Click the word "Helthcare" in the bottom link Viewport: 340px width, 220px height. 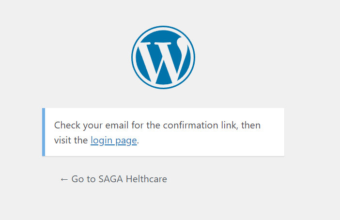(x=146, y=179)
